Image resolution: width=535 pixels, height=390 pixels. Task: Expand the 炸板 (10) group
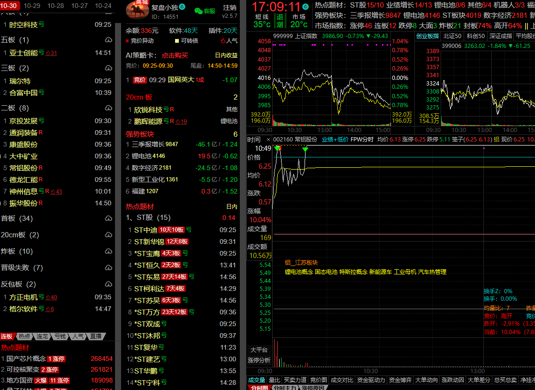(17, 251)
